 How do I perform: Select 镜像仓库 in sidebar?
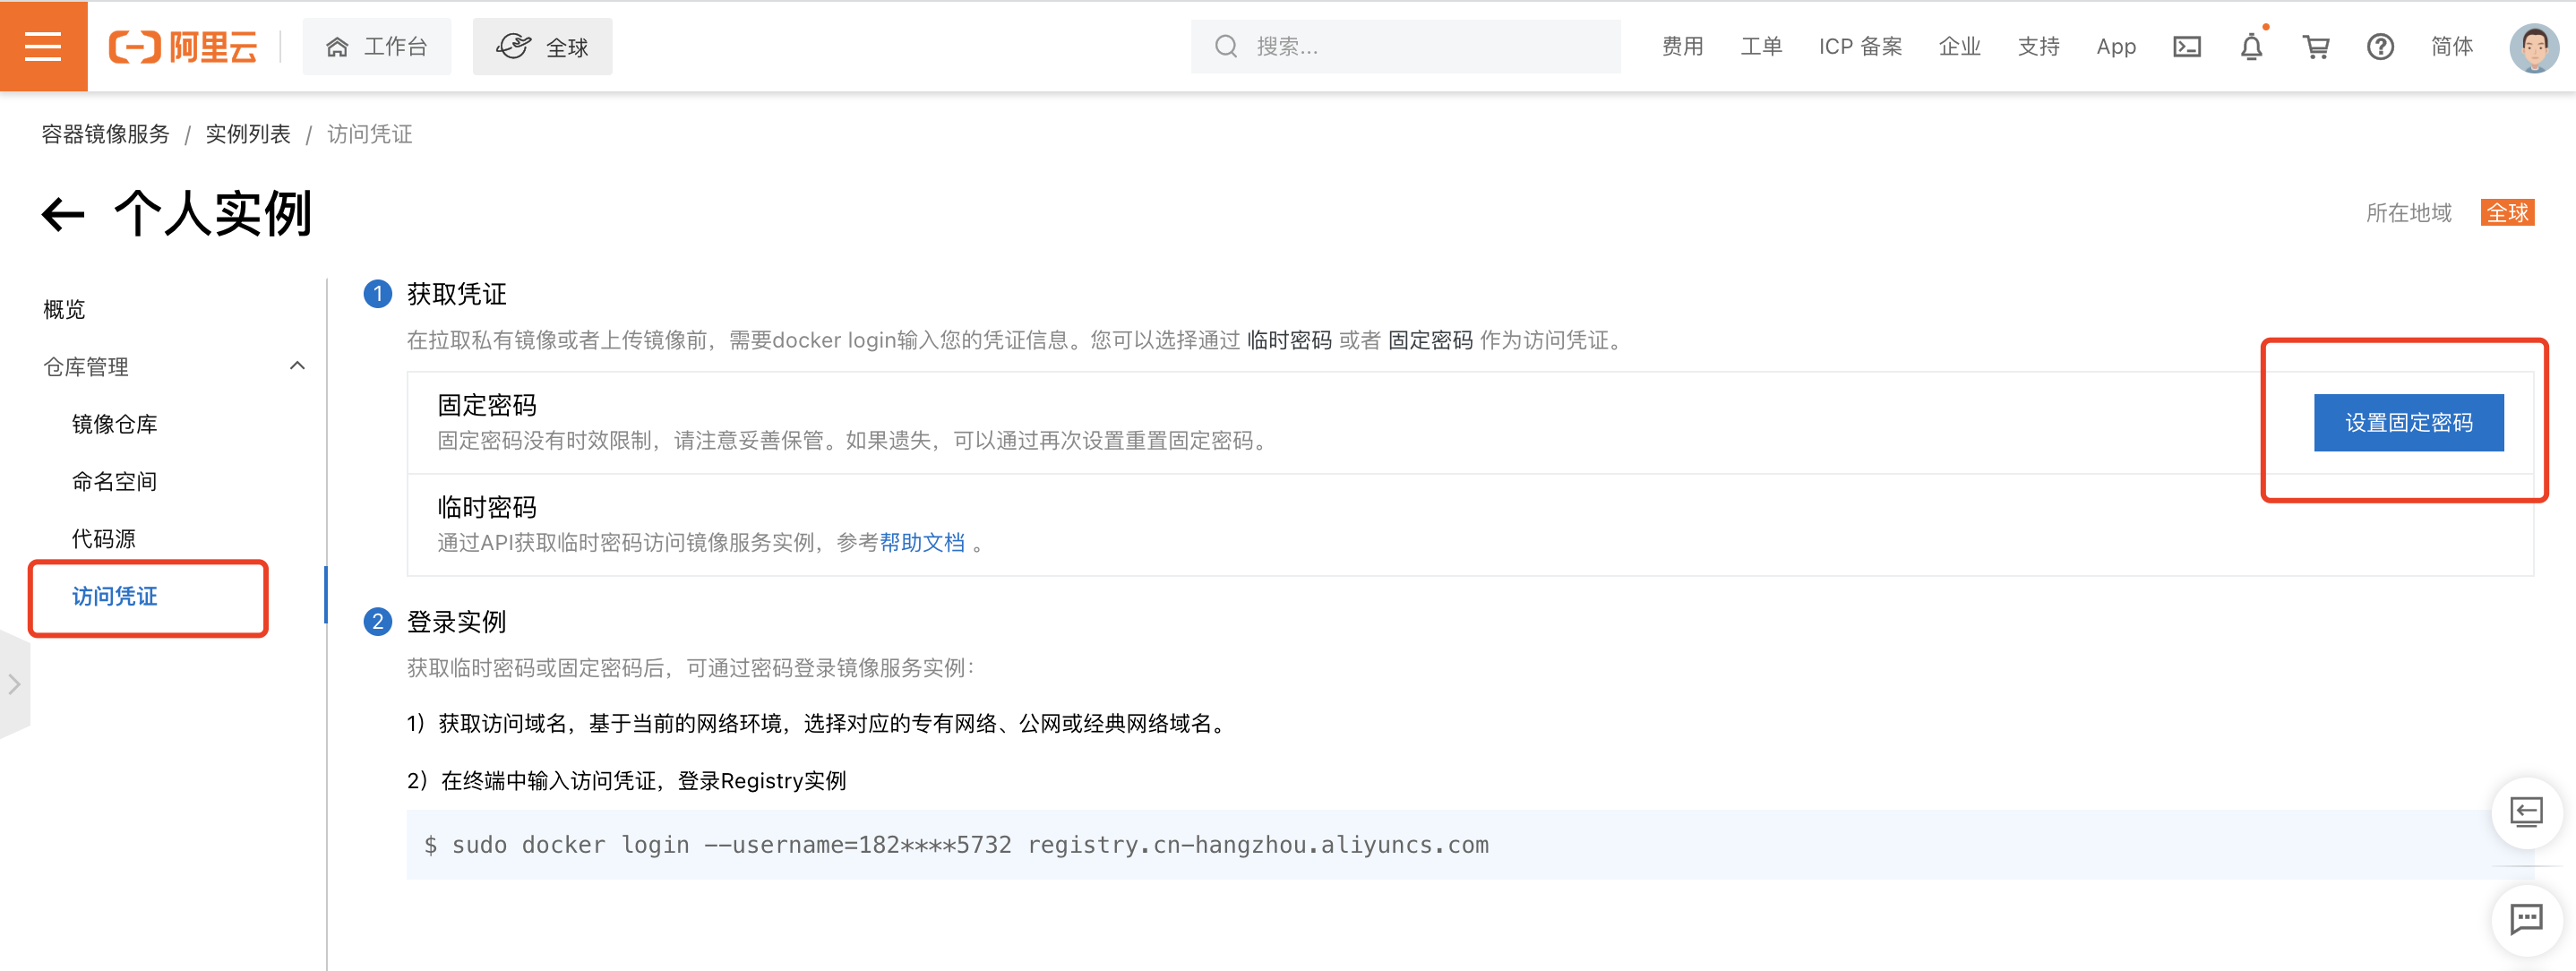114,424
